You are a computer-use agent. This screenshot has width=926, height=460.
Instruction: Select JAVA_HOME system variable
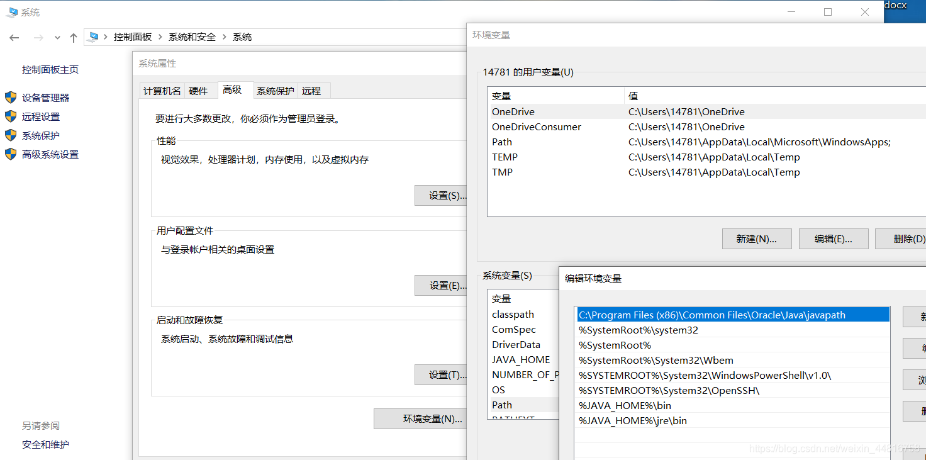point(523,360)
